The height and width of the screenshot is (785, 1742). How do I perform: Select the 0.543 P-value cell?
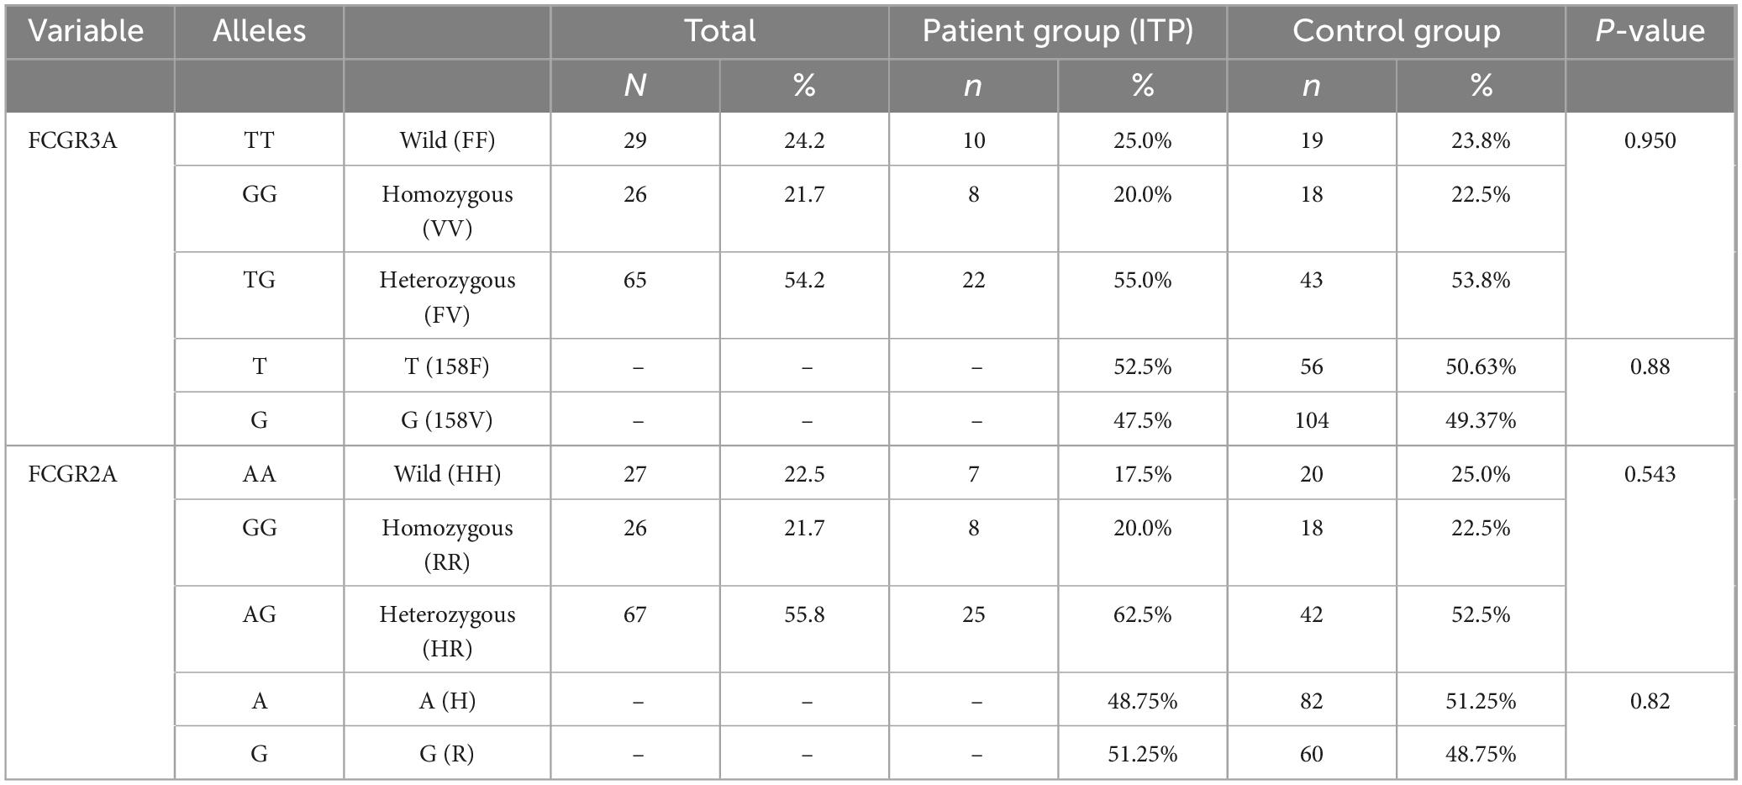coord(1650,474)
